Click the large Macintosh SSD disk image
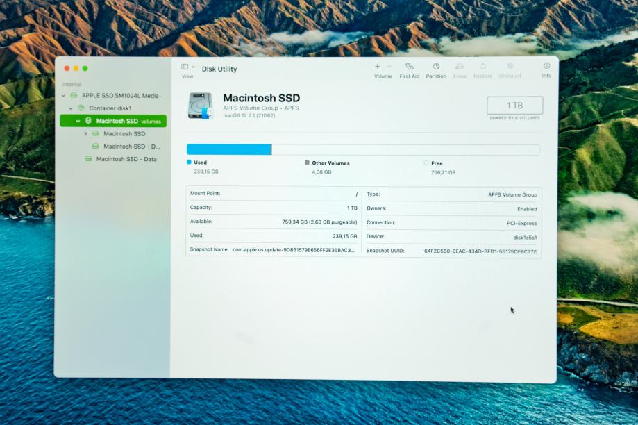This screenshot has height=425, width=638. coord(201,106)
